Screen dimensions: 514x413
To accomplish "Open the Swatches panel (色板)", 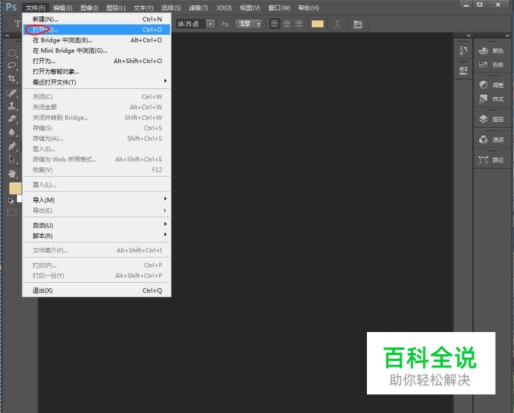I will pos(491,65).
